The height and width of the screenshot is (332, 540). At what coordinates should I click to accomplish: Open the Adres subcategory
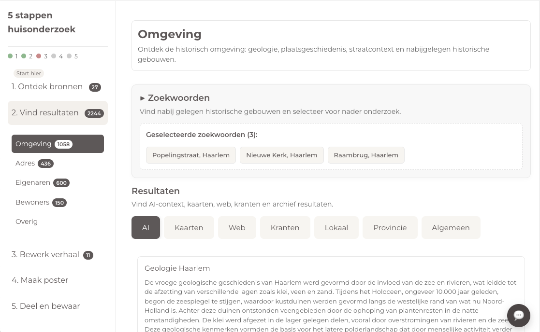(x=25, y=164)
